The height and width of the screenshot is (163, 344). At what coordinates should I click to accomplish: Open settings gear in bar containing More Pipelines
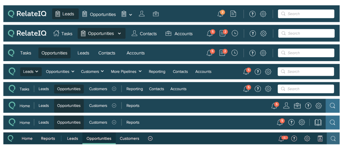268,71
